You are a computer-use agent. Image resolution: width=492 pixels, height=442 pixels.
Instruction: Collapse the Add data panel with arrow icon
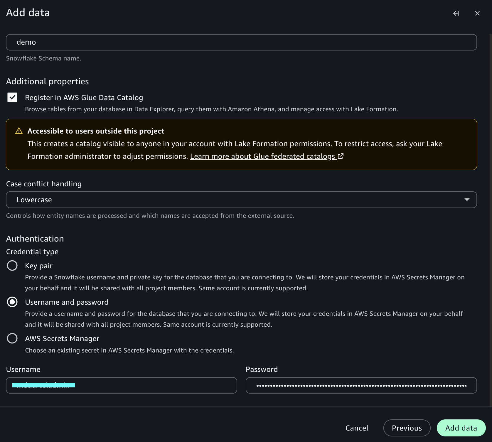(x=456, y=13)
